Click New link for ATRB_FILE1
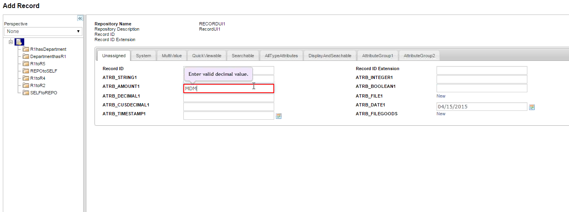 coord(441,96)
